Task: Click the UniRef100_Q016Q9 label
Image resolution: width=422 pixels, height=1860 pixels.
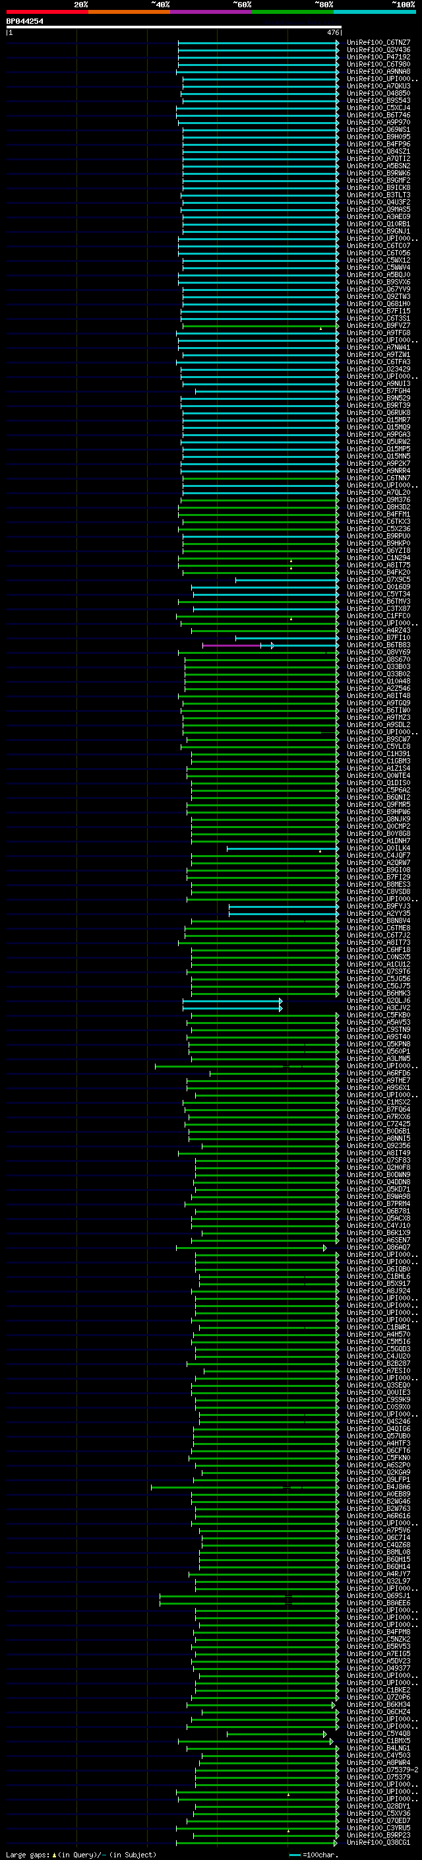Action: click(378, 587)
